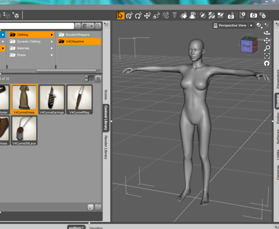This screenshot has height=229, width=279.
Task: Select the V4CynneSNLace thumbnail
Action: [24, 131]
